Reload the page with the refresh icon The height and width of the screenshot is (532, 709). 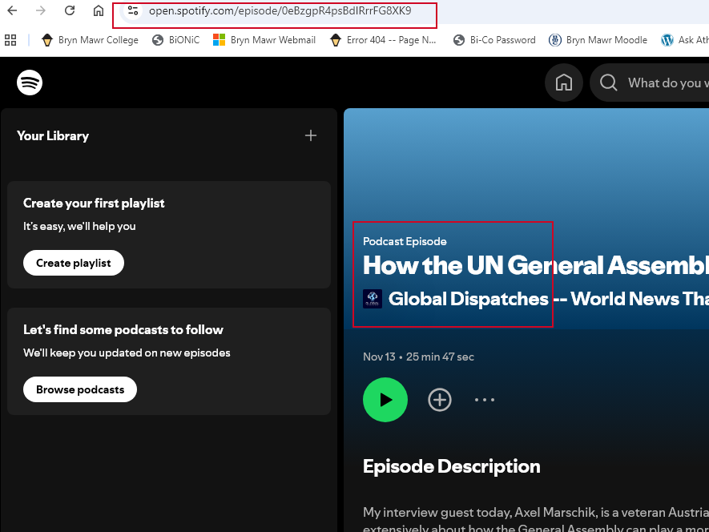[x=70, y=10]
